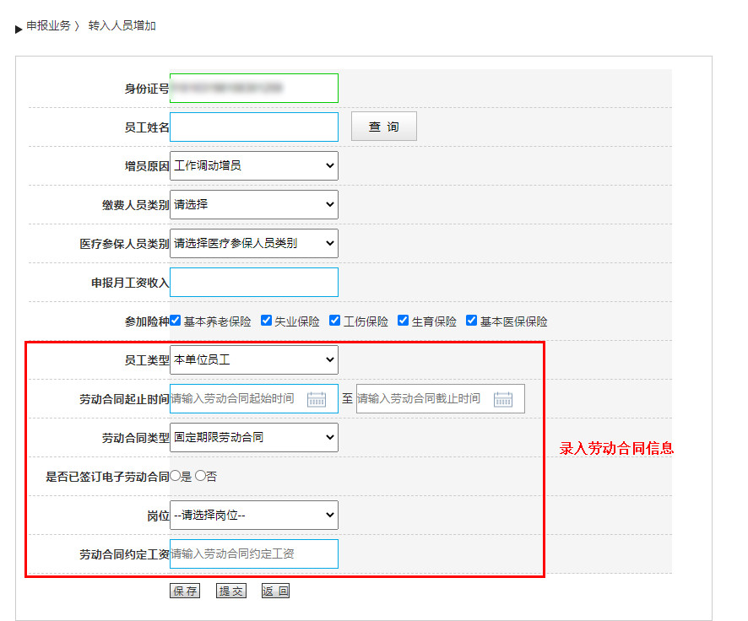Expand the 岗位 selection dropdown

coord(253,516)
